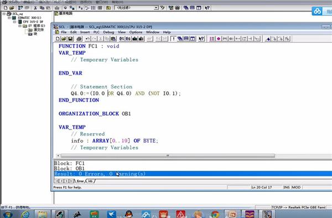Screen dimensions: 332x218
Task: Open file icon in SCL toolbar
Action: click(64, 39)
